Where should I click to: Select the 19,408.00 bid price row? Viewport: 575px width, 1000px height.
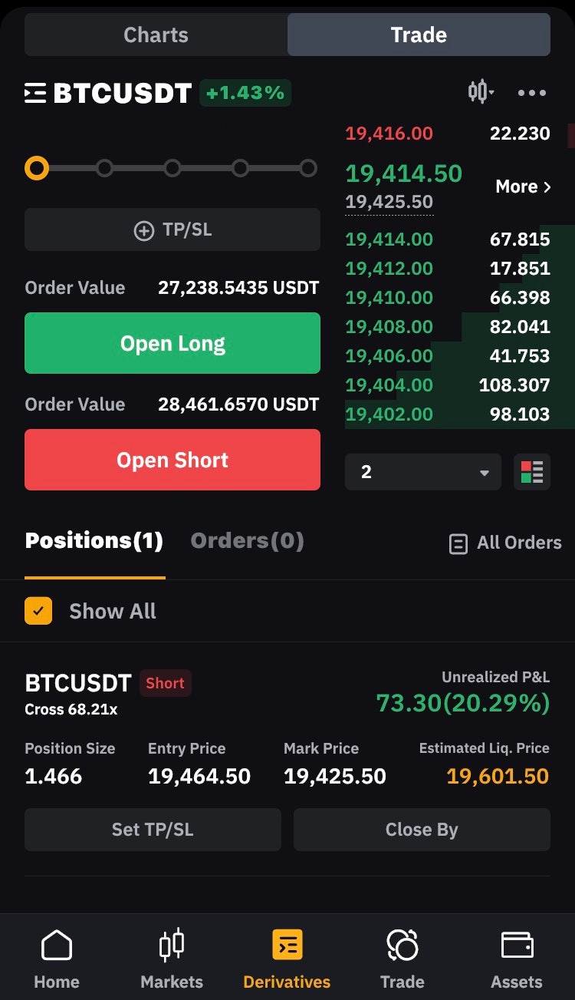448,327
